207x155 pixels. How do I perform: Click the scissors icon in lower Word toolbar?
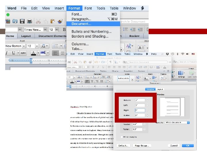(75, 62)
